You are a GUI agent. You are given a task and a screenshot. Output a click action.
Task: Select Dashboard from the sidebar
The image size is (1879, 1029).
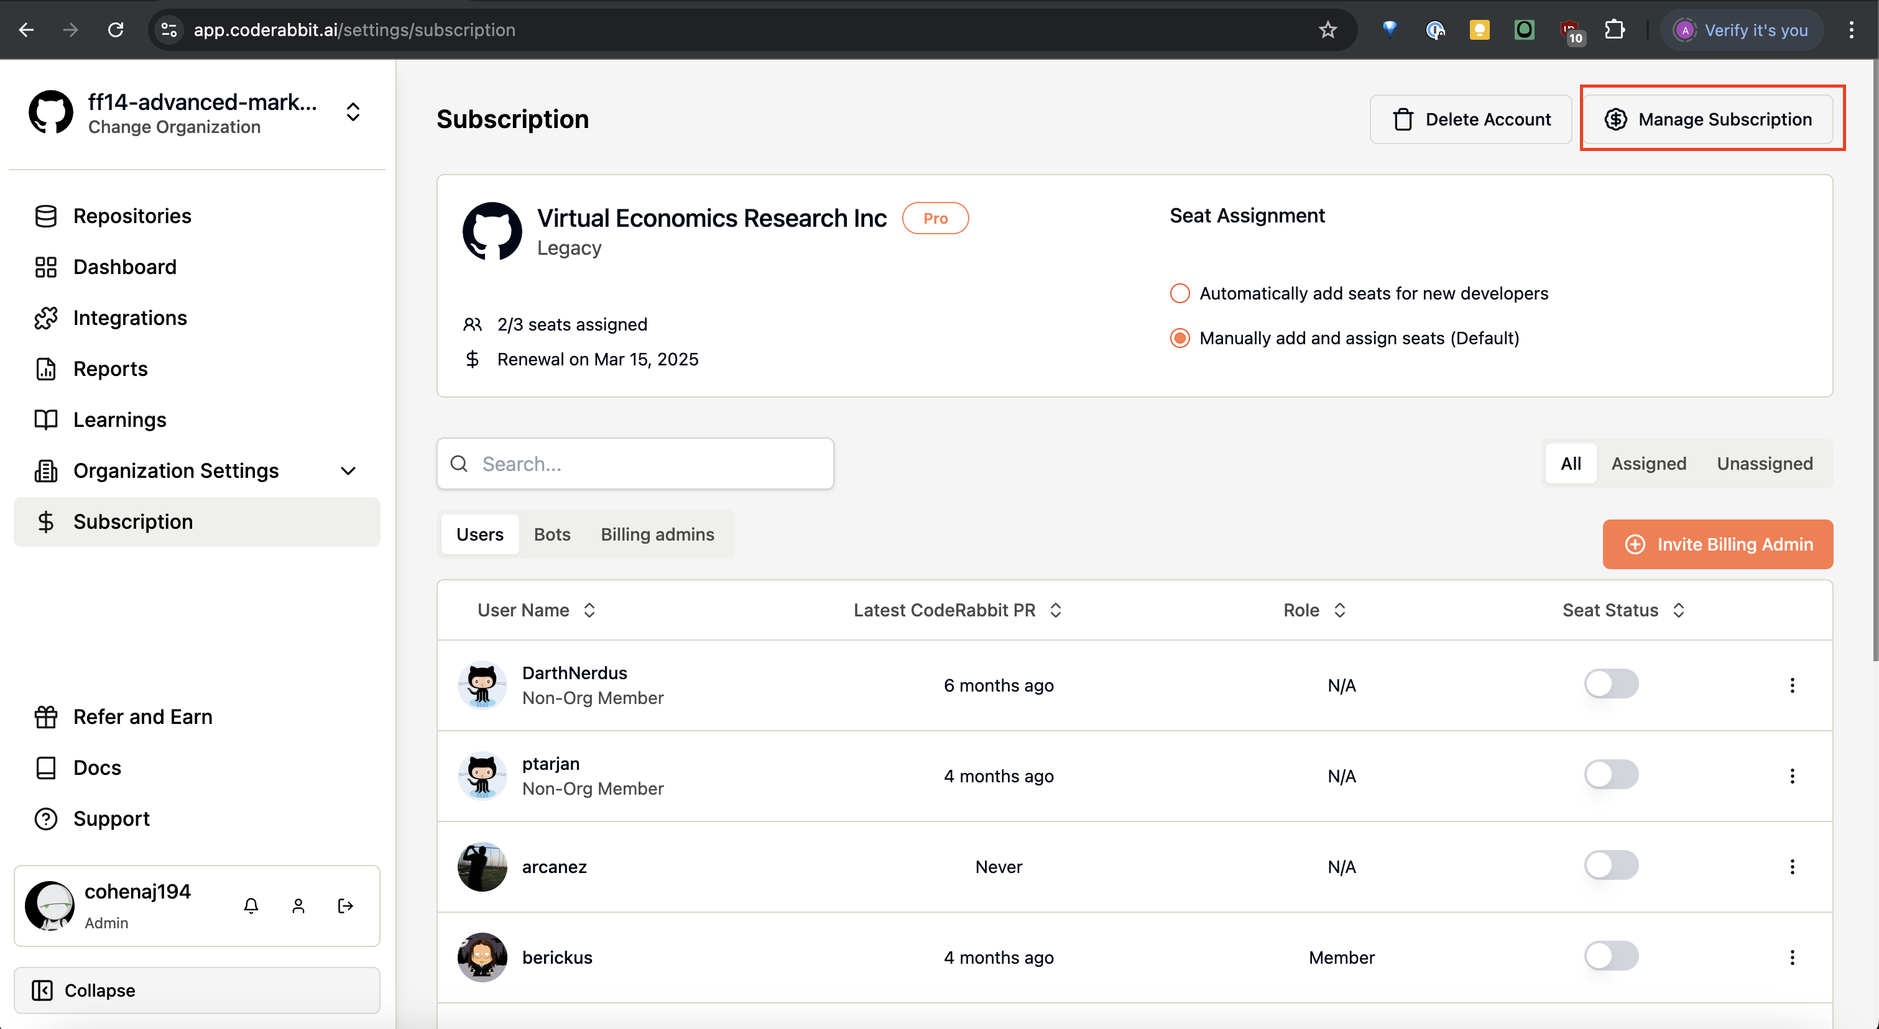pyautogui.click(x=125, y=267)
